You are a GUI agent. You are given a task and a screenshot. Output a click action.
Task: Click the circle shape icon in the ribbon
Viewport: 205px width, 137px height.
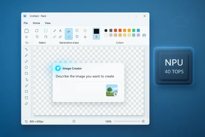point(85,31)
